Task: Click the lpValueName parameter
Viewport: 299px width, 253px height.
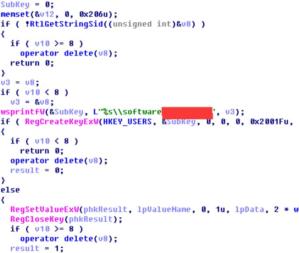Action: (x=164, y=210)
